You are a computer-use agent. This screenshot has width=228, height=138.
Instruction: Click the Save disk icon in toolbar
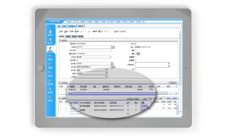(x=66, y=31)
